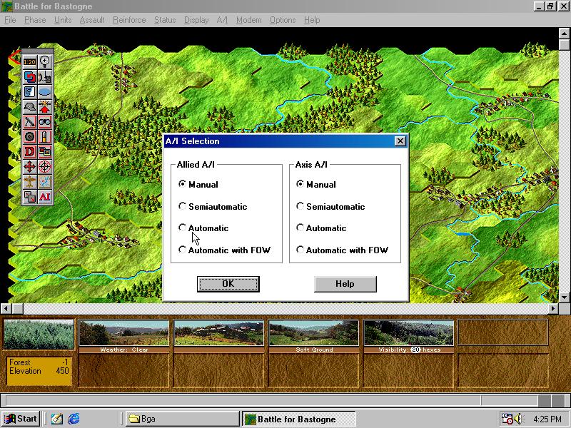Click the red four-way arrows icon
This screenshot has width=571, height=428.
tap(30, 167)
